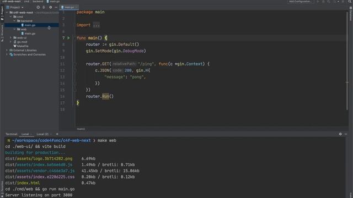
Task: Open the Favorites tool window side tab
Action: (2, 189)
